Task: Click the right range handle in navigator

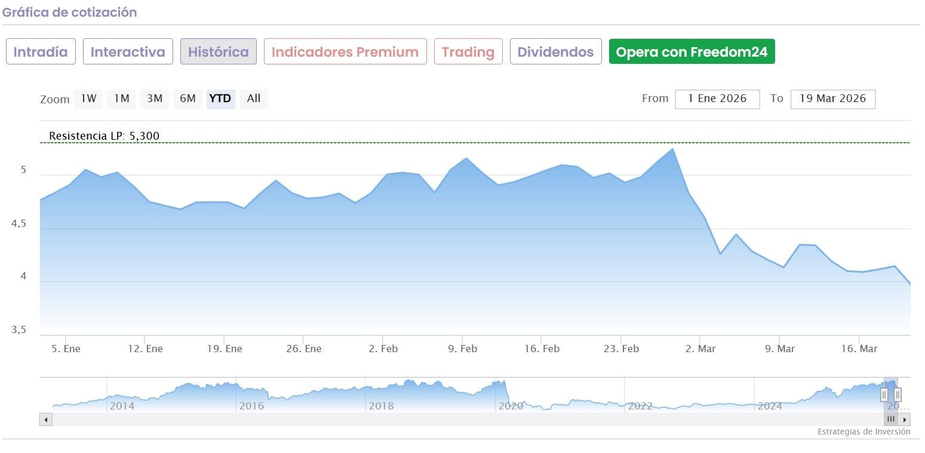Action: coord(898,395)
